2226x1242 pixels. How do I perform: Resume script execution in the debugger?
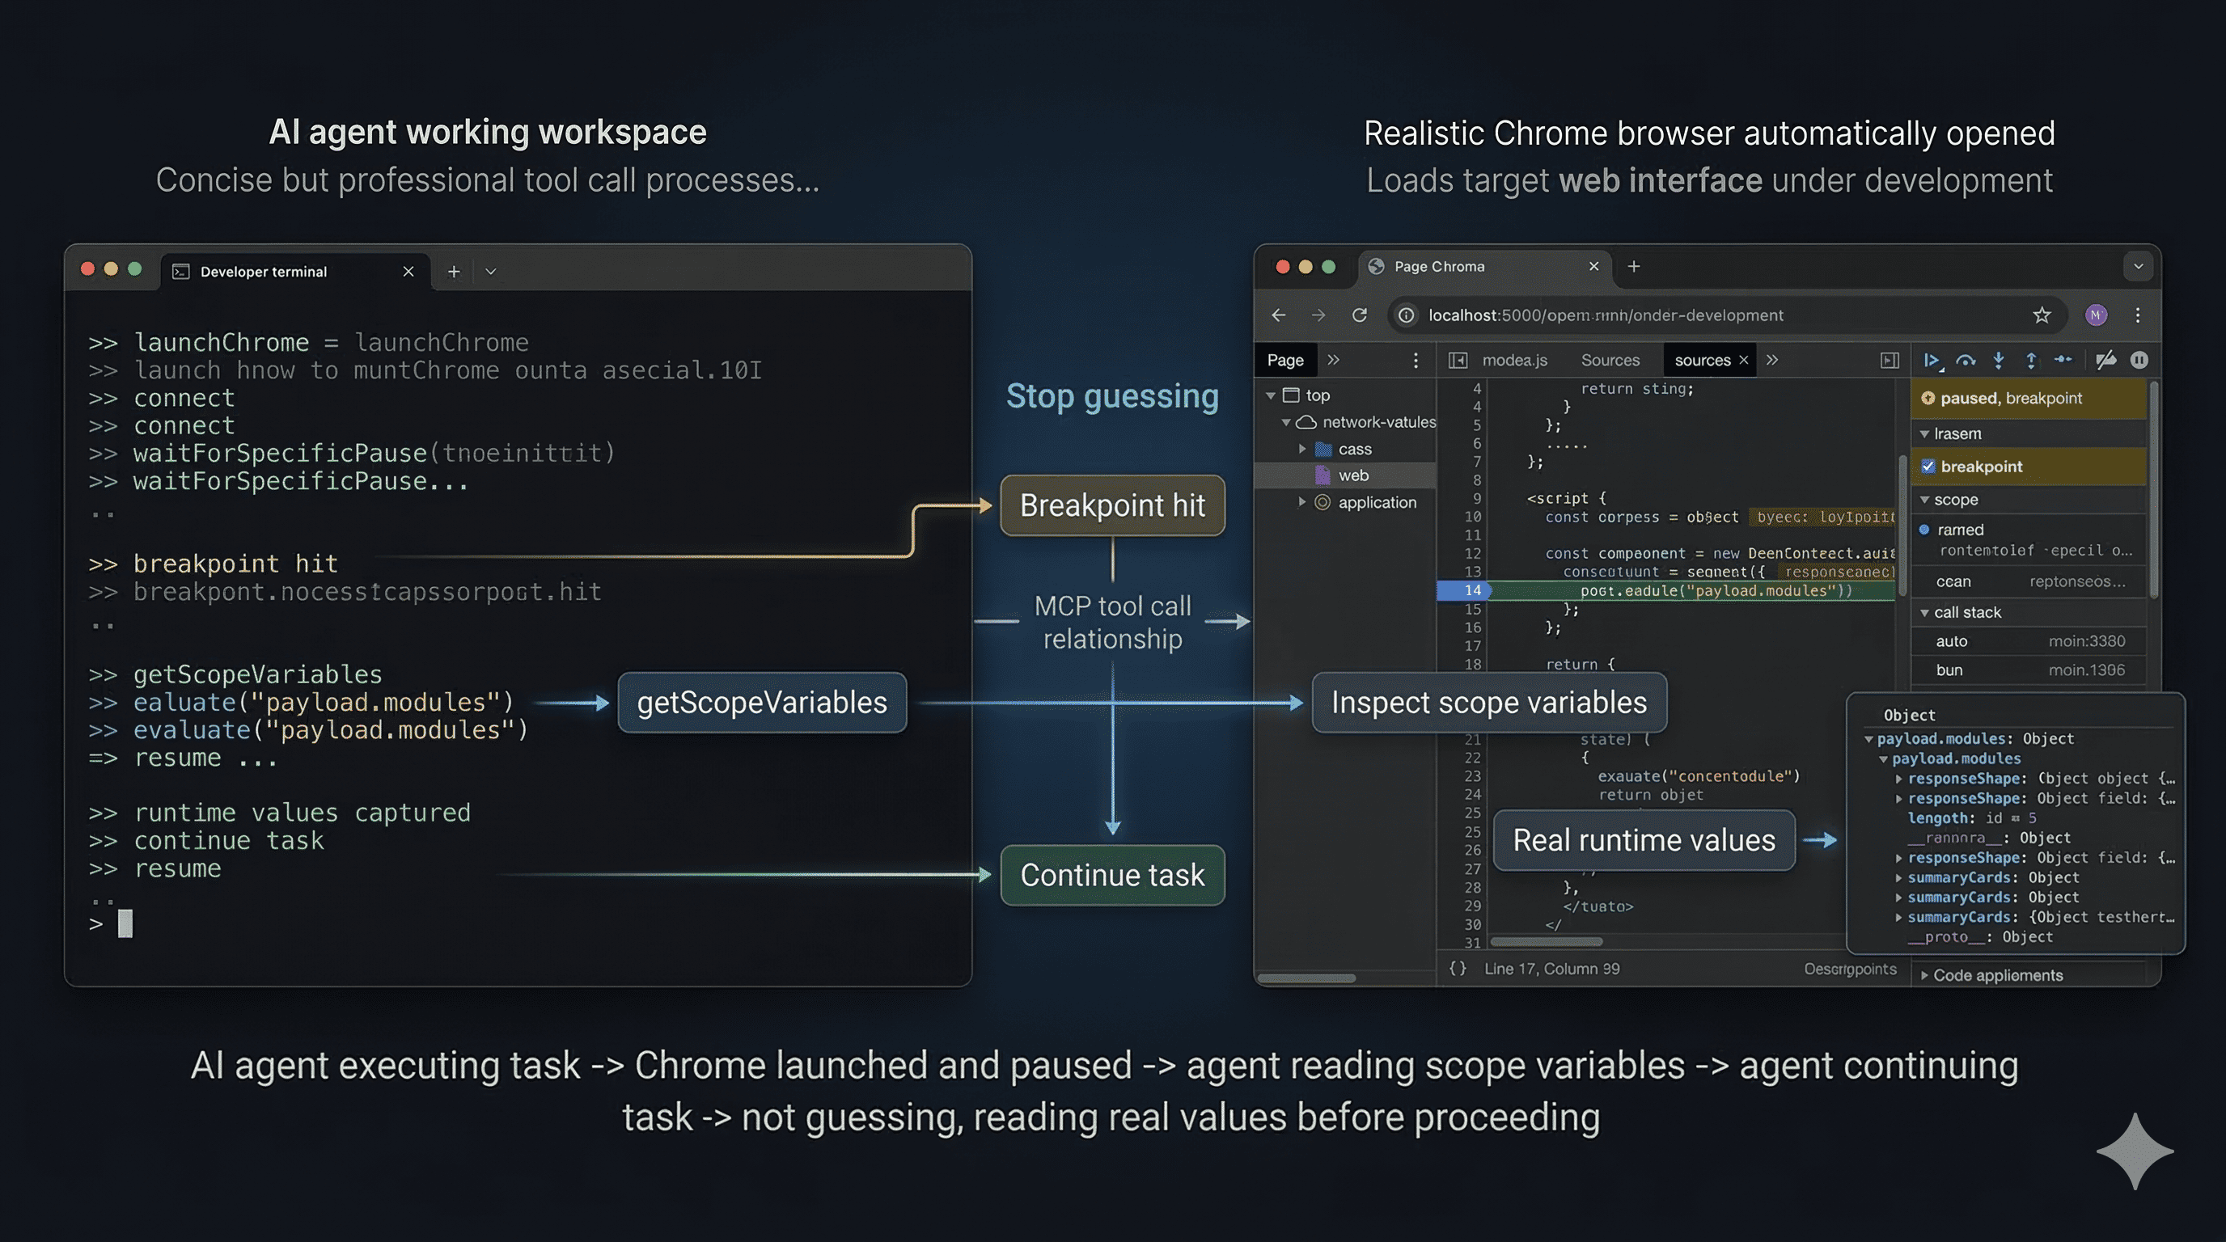(1934, 361)
